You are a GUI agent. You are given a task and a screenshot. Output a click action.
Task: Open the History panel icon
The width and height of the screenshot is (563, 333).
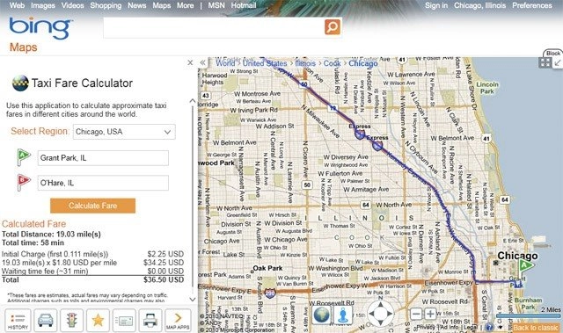coord(18,320)
